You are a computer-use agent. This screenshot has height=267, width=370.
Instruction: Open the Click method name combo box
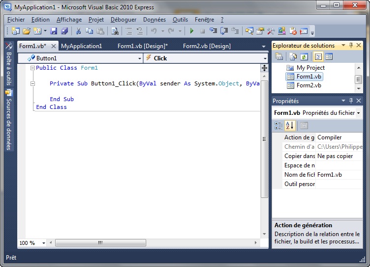coord(206,58)
